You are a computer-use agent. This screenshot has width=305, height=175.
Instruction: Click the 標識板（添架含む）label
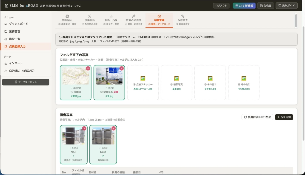click(x=74, y=160)
